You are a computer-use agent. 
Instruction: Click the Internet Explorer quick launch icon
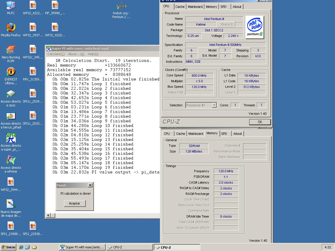pos(21,247)
